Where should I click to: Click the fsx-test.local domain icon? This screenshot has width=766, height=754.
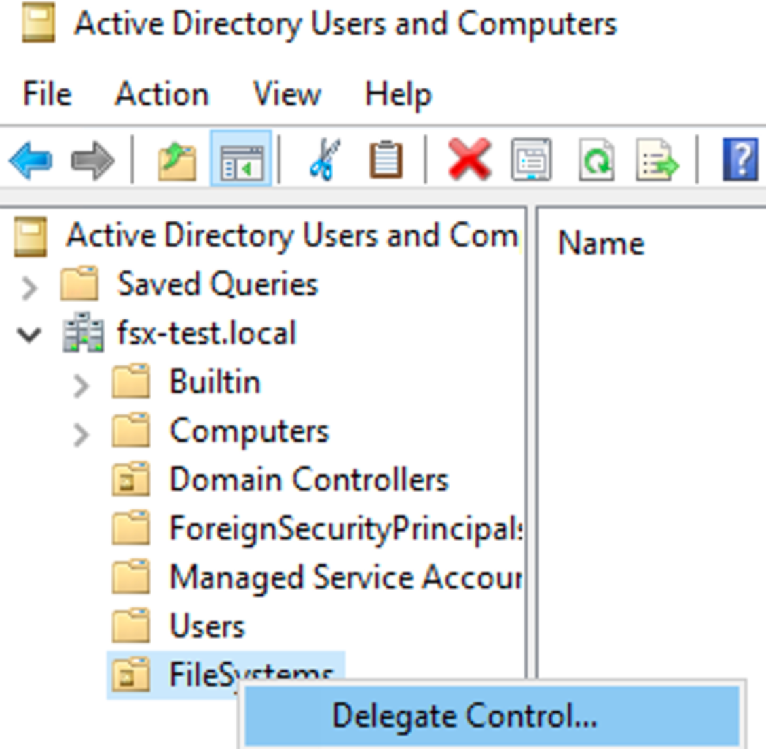83,332
